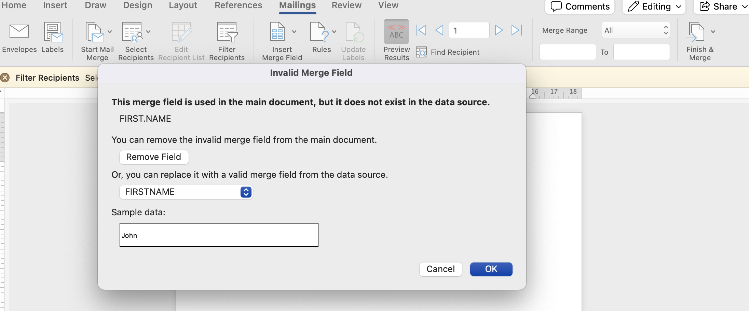Switch to the View tab
The height and width of the screenshot is (311, 749).
tap(388, 5)
